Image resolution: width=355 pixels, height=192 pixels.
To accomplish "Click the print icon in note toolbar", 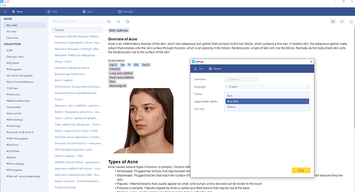I will (x=128, y=22).
